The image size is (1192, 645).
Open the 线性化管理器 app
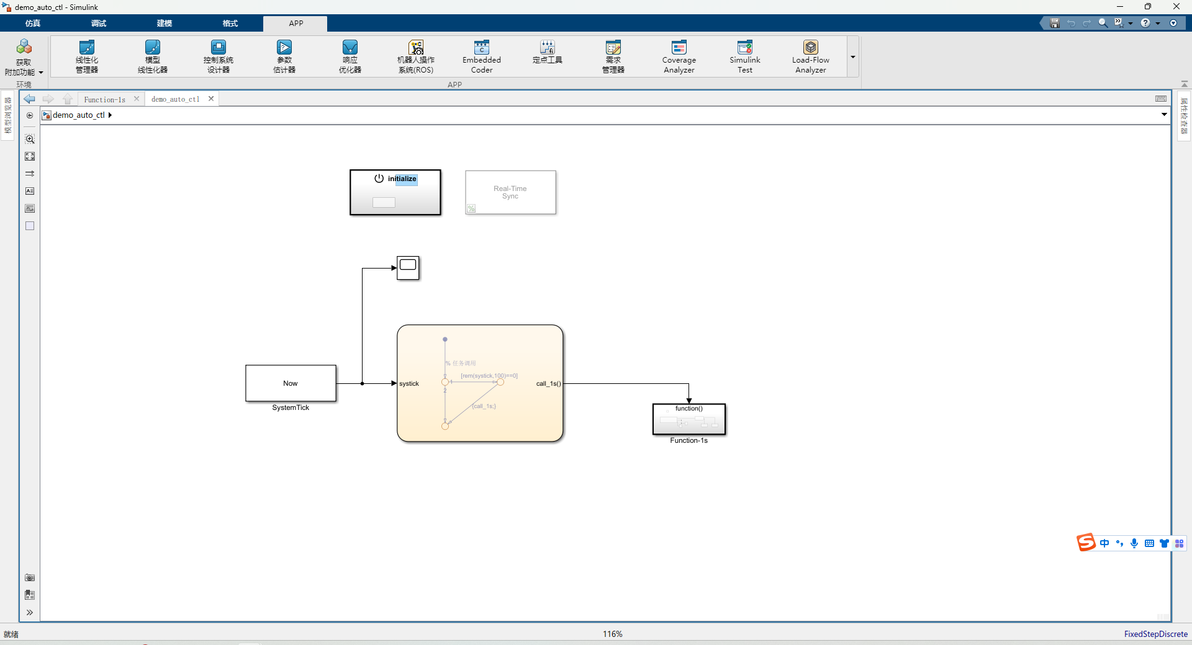87,56
